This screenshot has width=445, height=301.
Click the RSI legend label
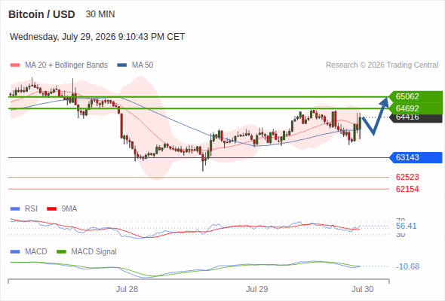(x=31, y=209)
